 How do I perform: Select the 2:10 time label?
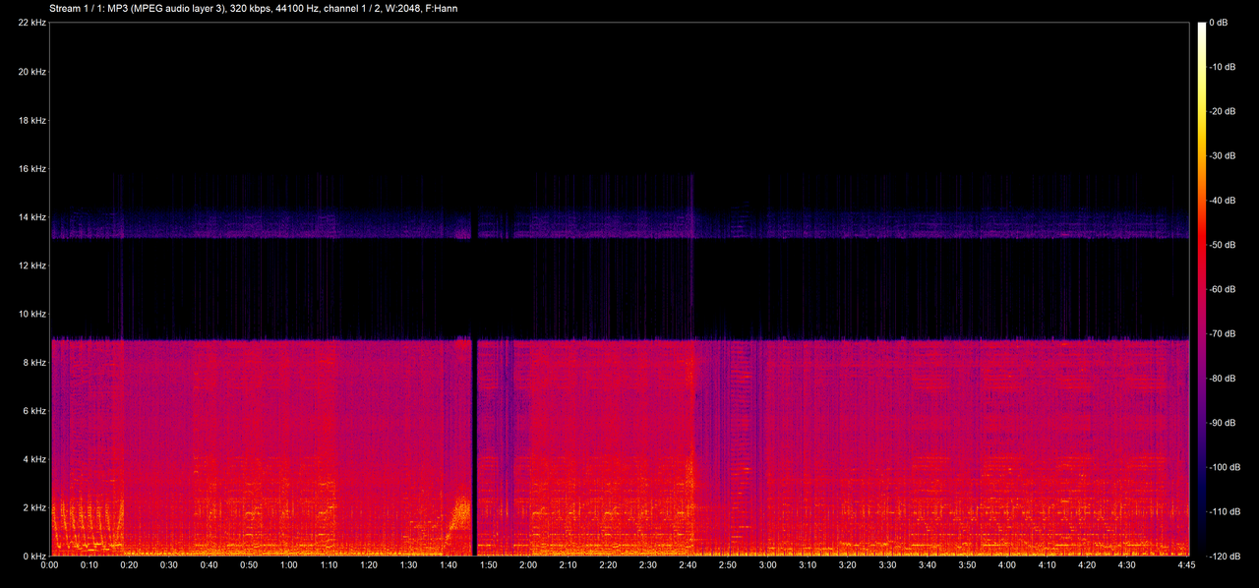(x=569, y=566)
